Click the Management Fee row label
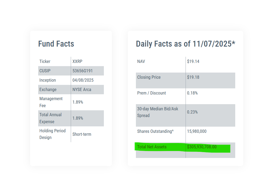Screen dimensions: 267x181 [x=51, y=102]
